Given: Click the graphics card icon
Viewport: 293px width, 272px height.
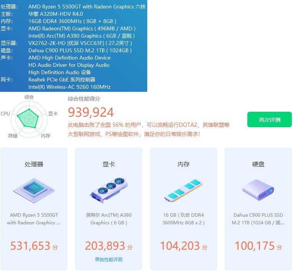Looking at the screenshot, I should [109, 191].
